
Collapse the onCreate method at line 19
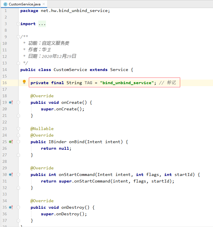18,102
